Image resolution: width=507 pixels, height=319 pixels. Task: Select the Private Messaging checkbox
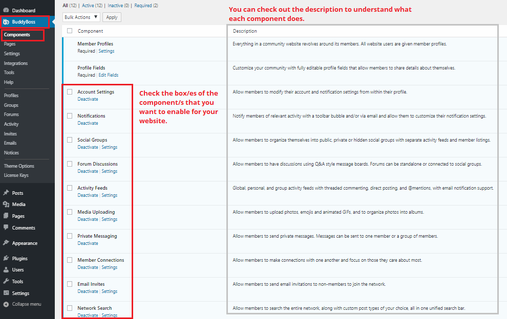point(70,236)
